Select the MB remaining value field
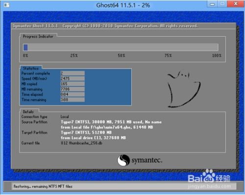 click(73, 89)
